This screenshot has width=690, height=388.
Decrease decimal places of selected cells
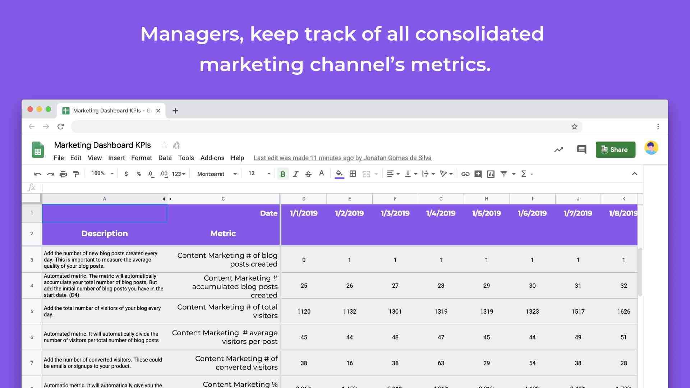150,174
